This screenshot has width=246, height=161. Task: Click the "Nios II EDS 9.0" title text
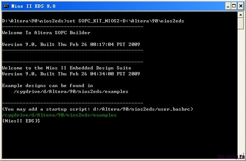33,6
